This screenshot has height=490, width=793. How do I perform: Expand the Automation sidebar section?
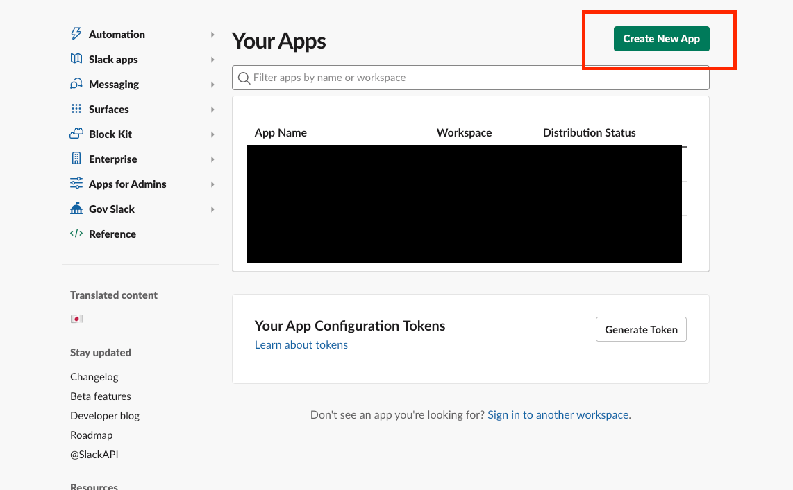117,33
